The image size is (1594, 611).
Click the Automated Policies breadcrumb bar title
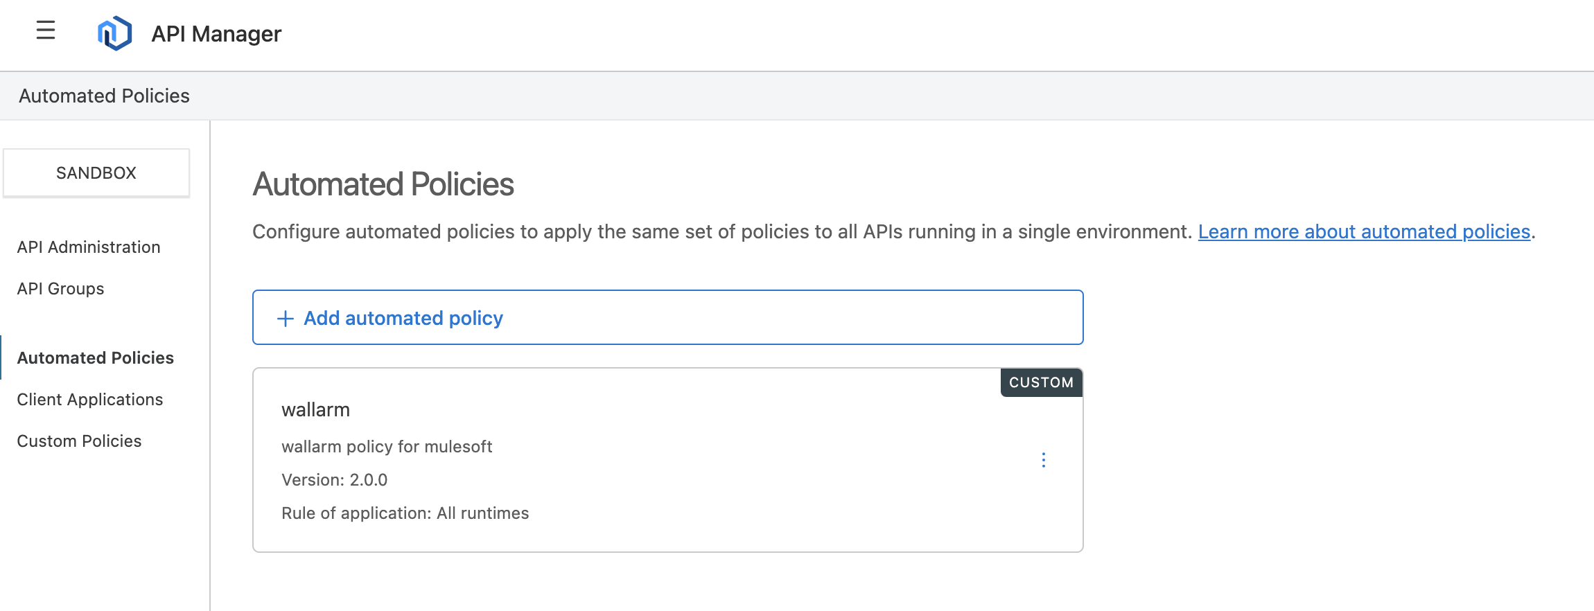coord(104,96)
